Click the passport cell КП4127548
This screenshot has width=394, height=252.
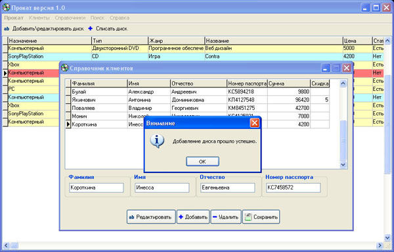click(x=247, y=100)
